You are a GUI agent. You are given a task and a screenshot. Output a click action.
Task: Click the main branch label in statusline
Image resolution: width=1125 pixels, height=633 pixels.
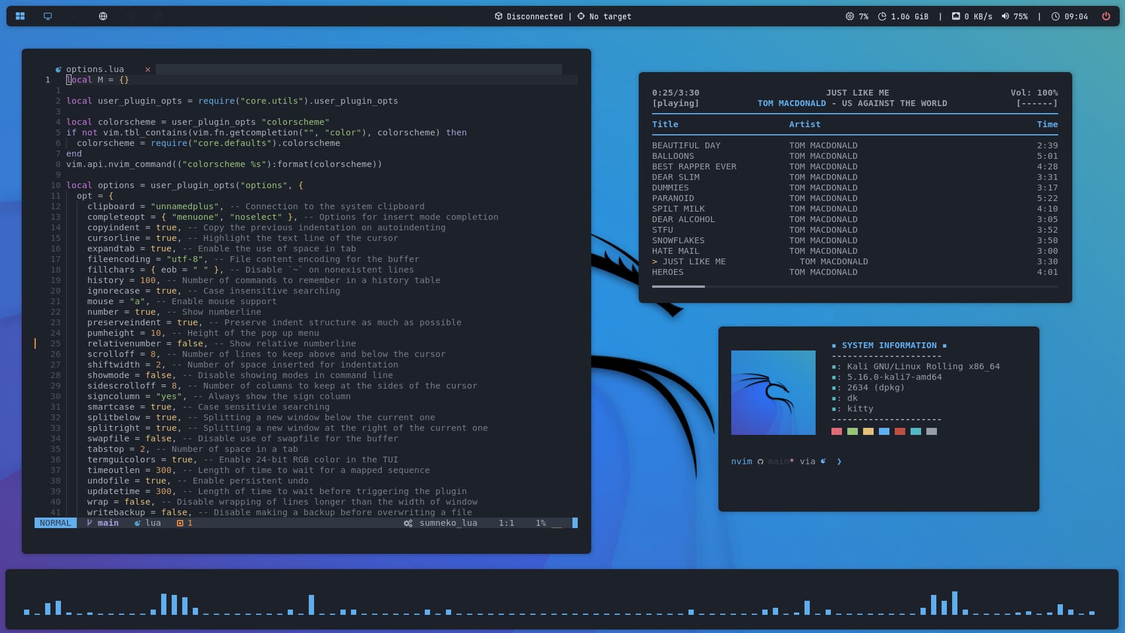pyautogui.click(x=108, y=523)
